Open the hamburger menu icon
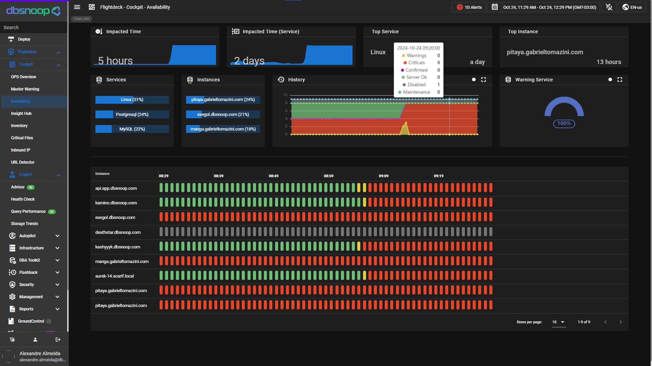Viewport: 652px width, 366px height. (x=77, y=7)
